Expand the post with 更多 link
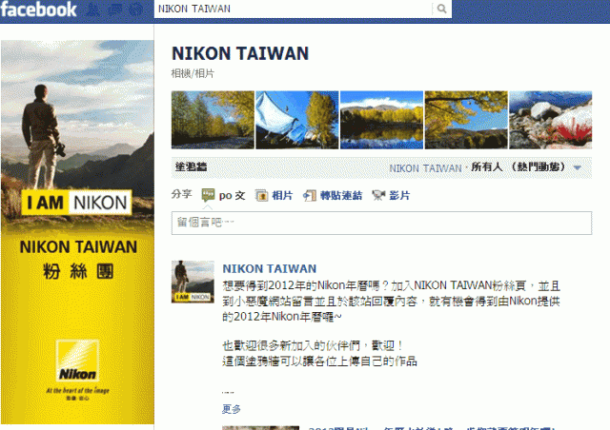 tap(232, 409)
